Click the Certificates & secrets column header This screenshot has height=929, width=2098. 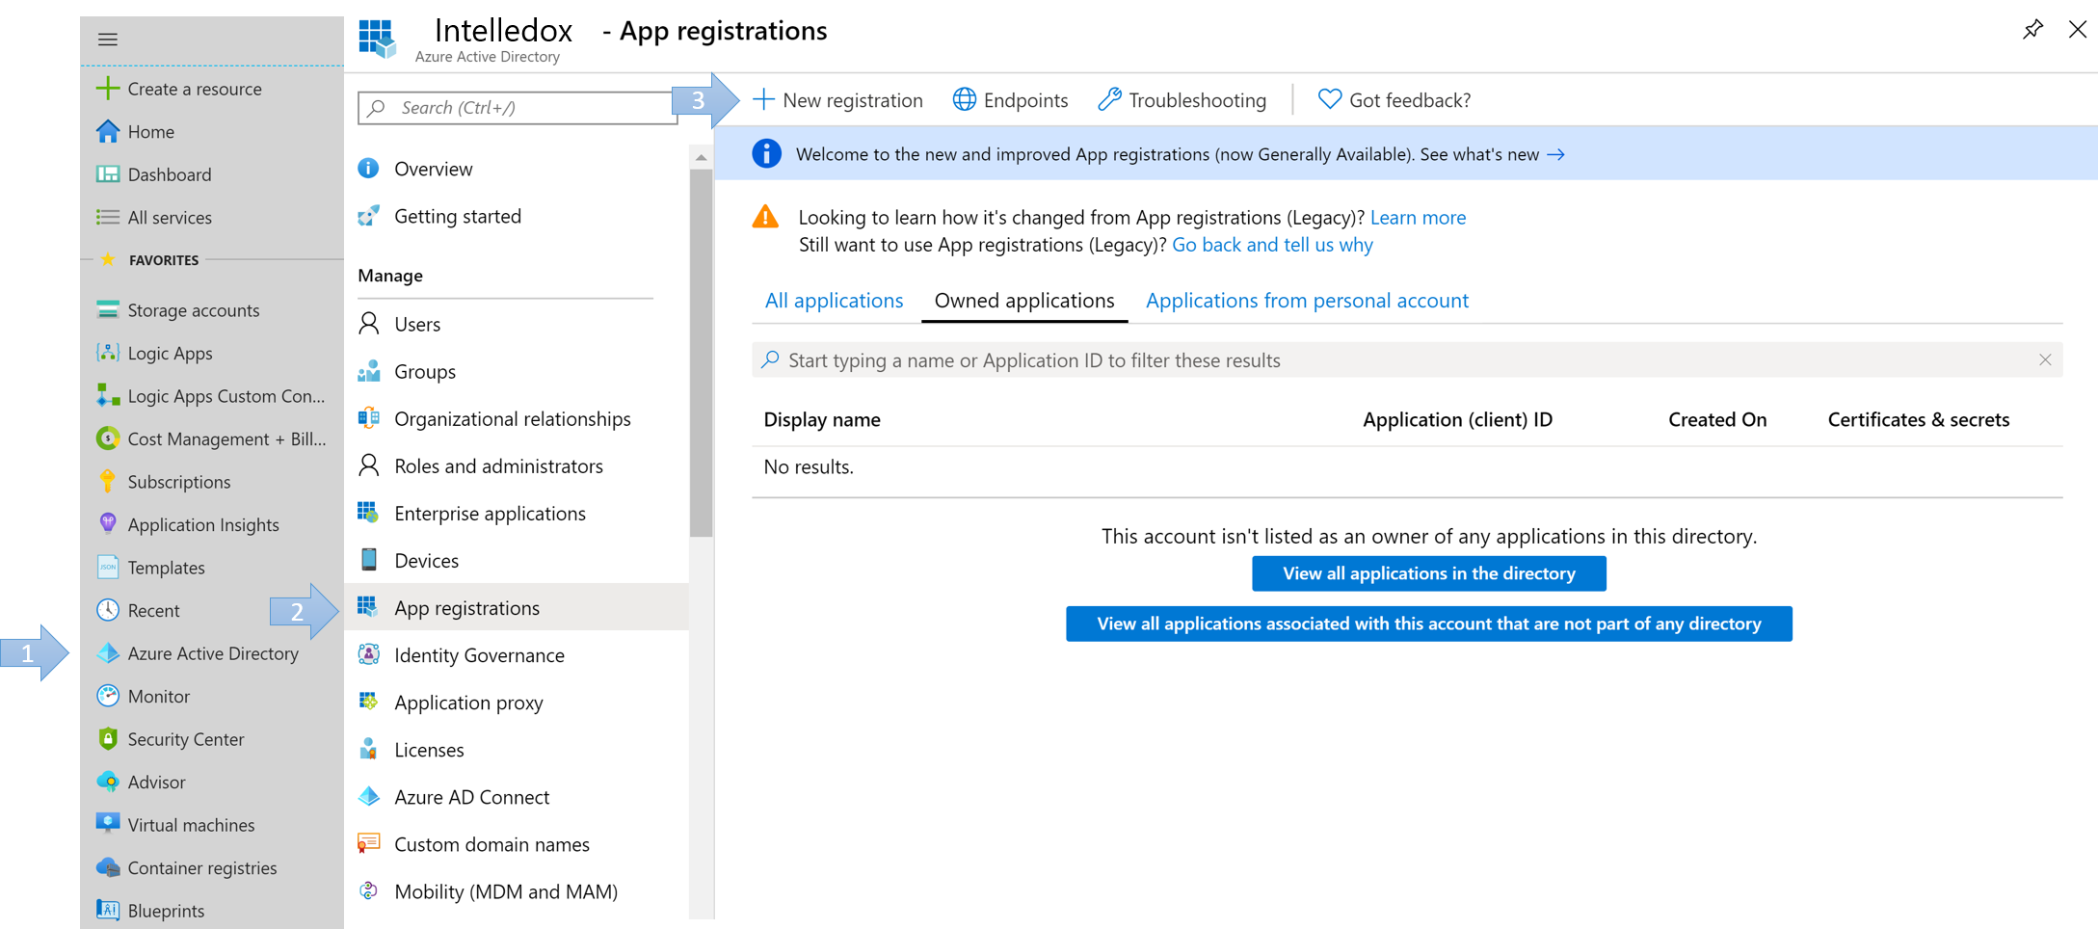tap(1918, 419)
